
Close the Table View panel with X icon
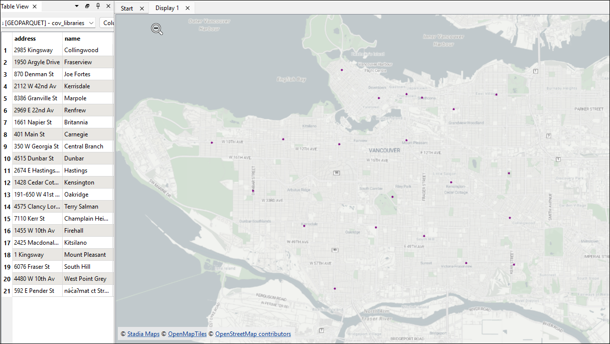click(108, 7)
